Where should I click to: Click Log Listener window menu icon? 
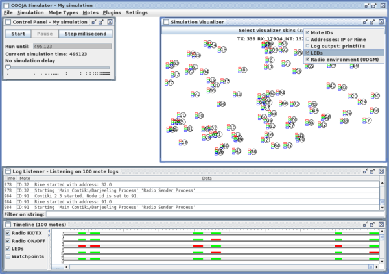click(x=8, y=171)
